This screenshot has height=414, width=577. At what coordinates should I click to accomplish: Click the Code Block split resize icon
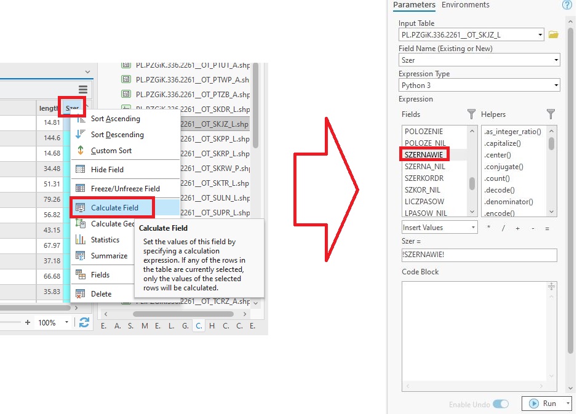[x=551, y=287]
